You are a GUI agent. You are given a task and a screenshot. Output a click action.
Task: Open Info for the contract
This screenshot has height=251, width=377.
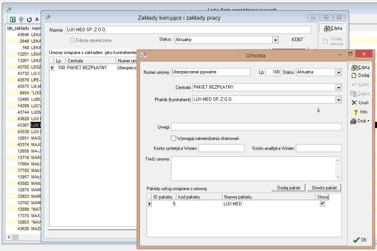360,112
